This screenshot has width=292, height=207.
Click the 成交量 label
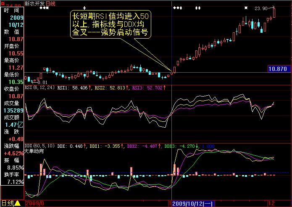[11, 103]
